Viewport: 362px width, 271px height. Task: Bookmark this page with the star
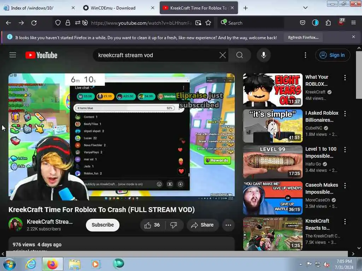tap(208, 23)
